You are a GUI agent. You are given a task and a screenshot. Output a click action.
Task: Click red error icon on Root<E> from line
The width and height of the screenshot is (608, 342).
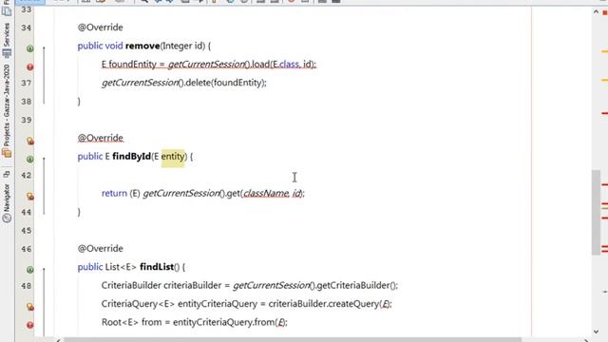pos(29,325)
